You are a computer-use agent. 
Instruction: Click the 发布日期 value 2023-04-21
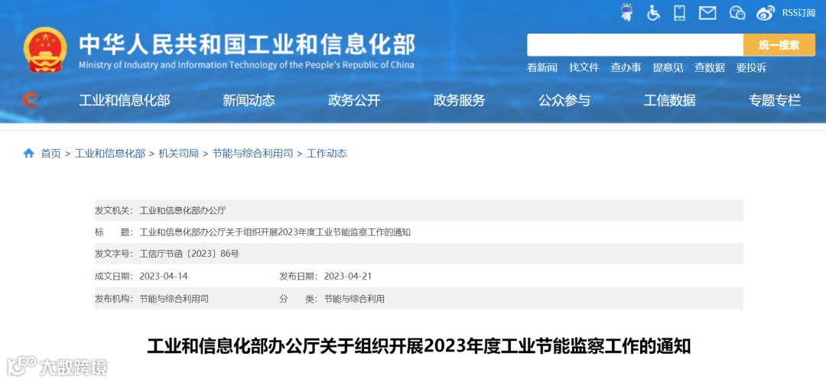pos(348,277)
